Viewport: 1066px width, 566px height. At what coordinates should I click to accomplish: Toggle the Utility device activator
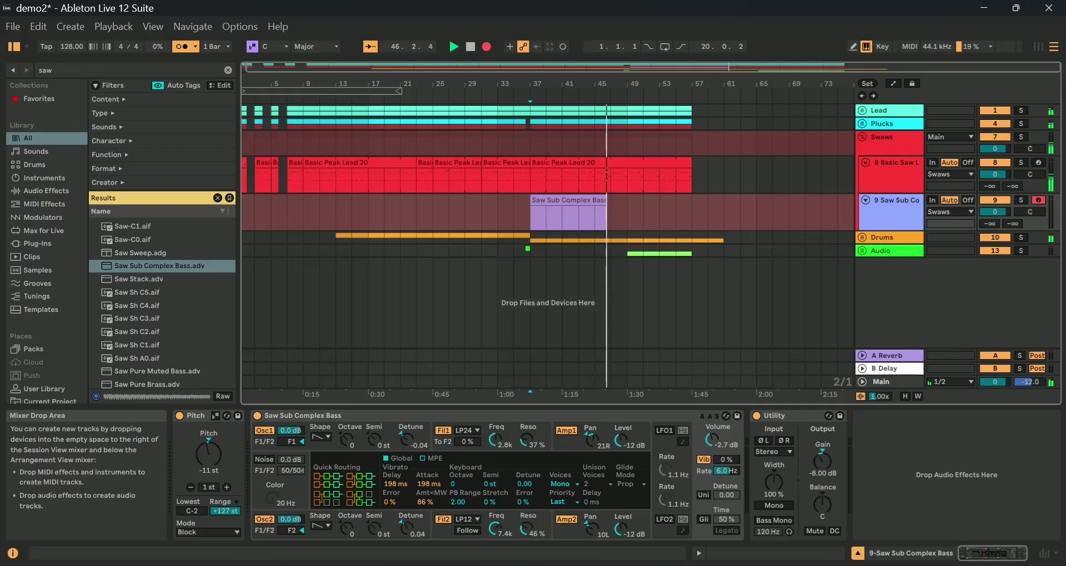756,416
